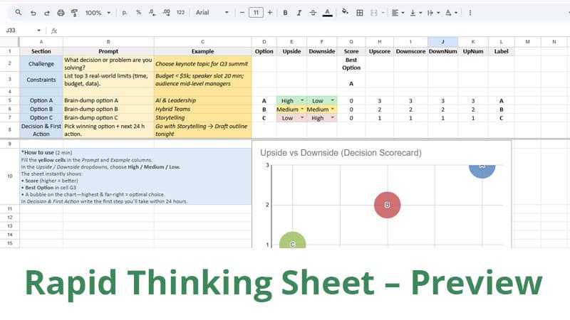Open horizontal align options
Screen dimensions: 570x320
coord(398,13)
